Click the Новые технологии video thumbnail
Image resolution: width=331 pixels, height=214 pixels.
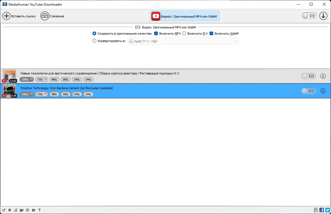coord(9,76)
